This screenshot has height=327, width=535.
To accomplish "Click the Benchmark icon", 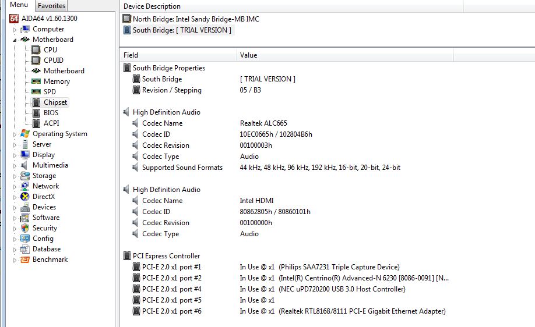I will 25,260.
